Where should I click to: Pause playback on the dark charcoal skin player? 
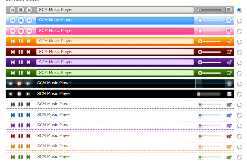(x=20, y=83)
